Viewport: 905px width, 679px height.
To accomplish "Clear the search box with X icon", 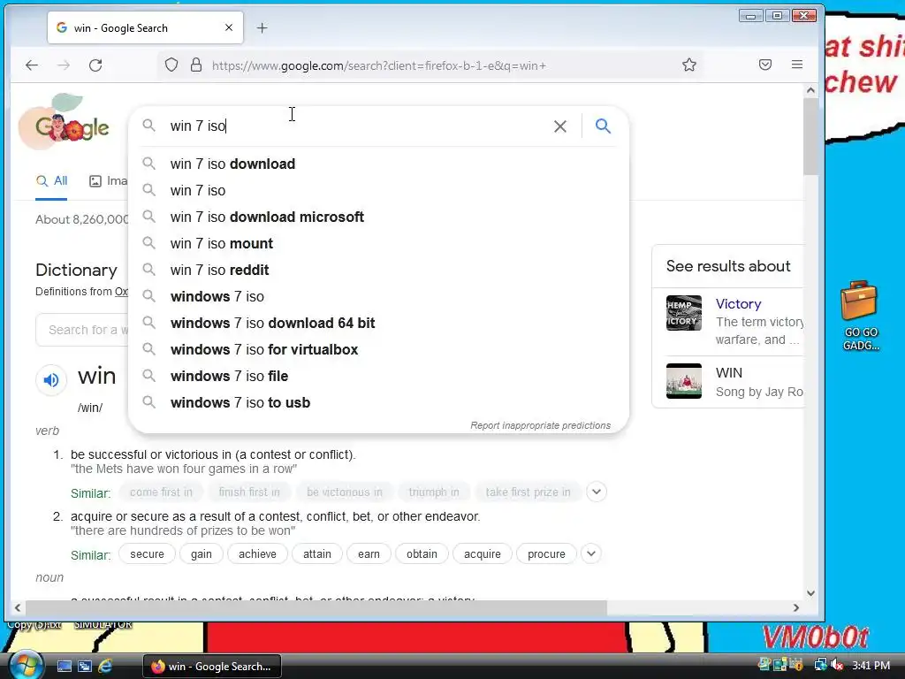I will (559, 126).
